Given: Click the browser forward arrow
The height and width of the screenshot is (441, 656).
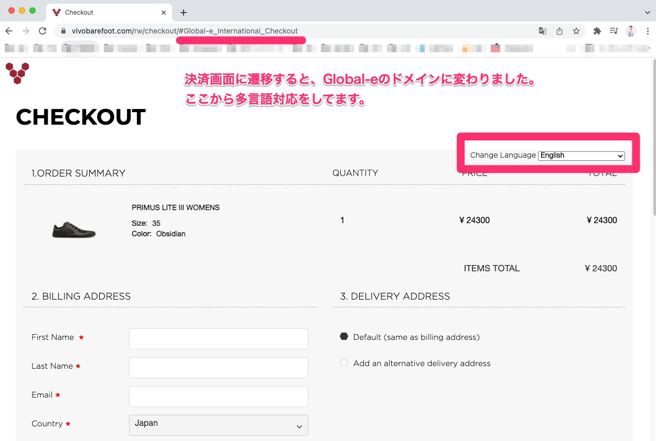Looking at the screenshot, I should [x=26, y=31].
